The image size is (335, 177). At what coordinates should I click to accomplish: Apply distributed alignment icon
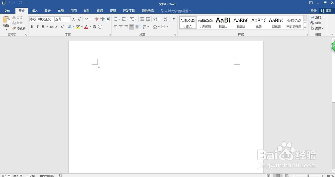(x=137, y=27)
